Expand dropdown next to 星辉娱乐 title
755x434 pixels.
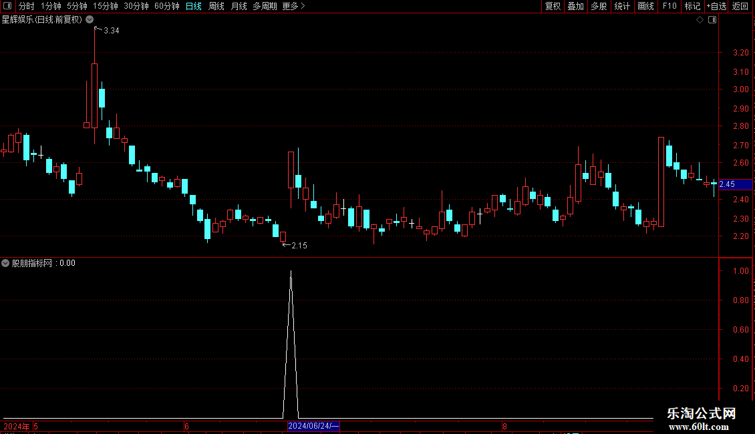90,19
